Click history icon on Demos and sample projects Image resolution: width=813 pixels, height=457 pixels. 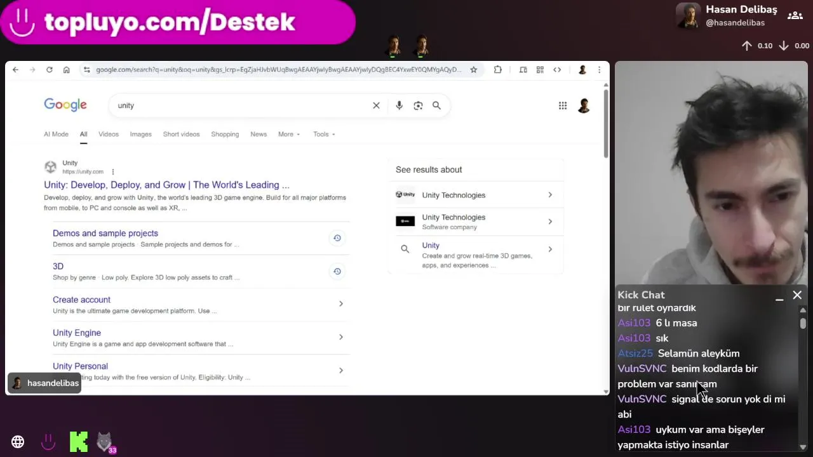point(337,238)
